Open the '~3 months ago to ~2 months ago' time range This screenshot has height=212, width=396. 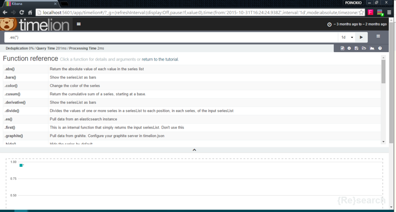click(360, 24)
